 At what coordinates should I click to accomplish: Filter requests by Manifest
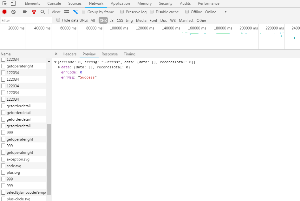pyautogui.click(x=186, y=21)
